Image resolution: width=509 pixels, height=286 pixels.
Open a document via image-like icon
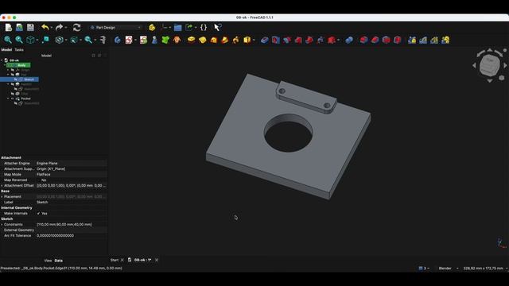(x=19, y=28)
